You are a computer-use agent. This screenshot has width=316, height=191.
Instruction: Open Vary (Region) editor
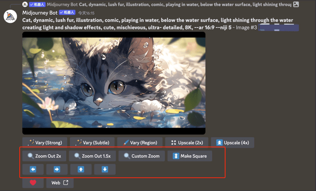(140, 143)
